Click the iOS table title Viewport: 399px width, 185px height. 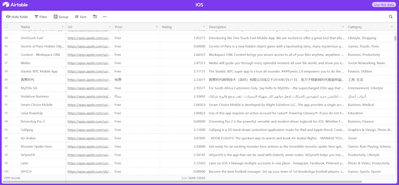pyautogui.click(x=199, y=5)
